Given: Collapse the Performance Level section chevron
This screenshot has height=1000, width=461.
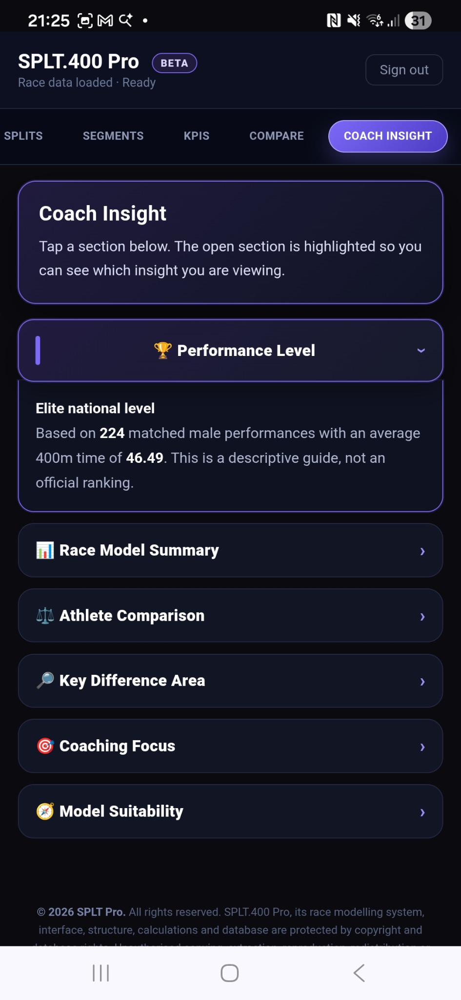Looking at the screenshot, I should click(x=421, y=351).
